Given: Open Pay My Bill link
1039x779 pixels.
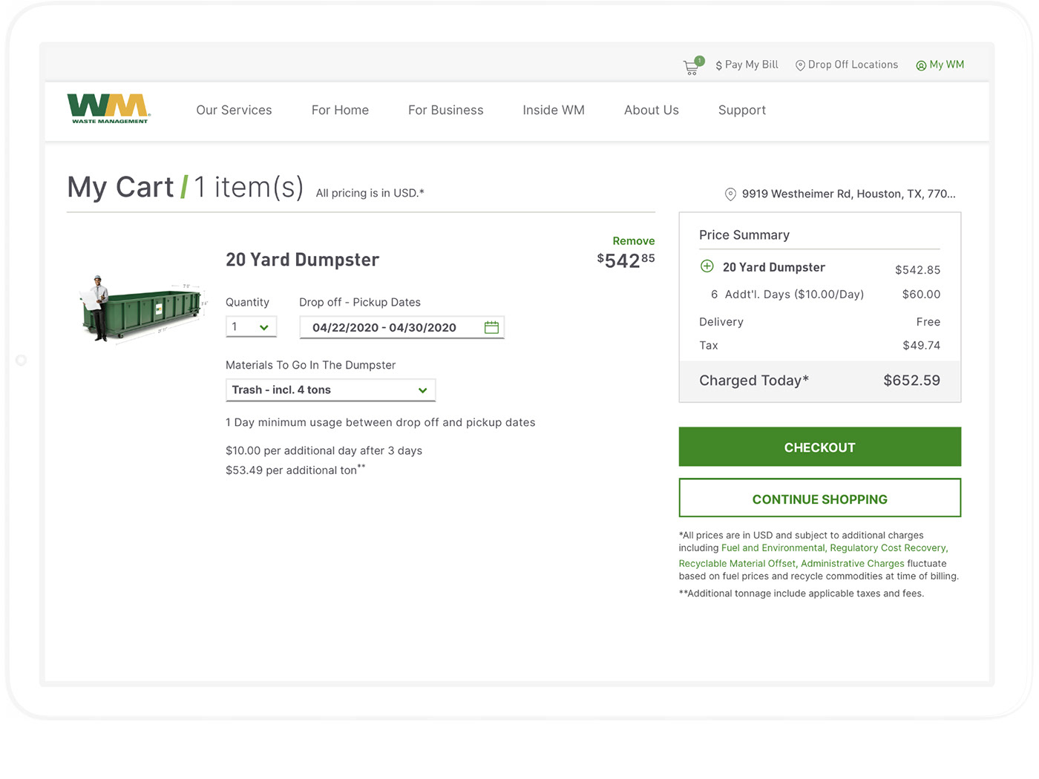Looking at the screenshot, I should point(747,65).
